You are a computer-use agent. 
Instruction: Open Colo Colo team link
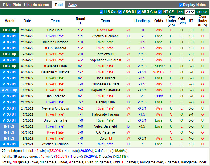55,30
